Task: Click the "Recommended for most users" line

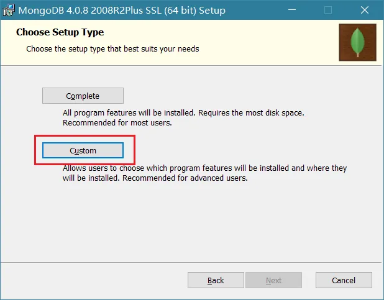Action: (x=117, y=123)
